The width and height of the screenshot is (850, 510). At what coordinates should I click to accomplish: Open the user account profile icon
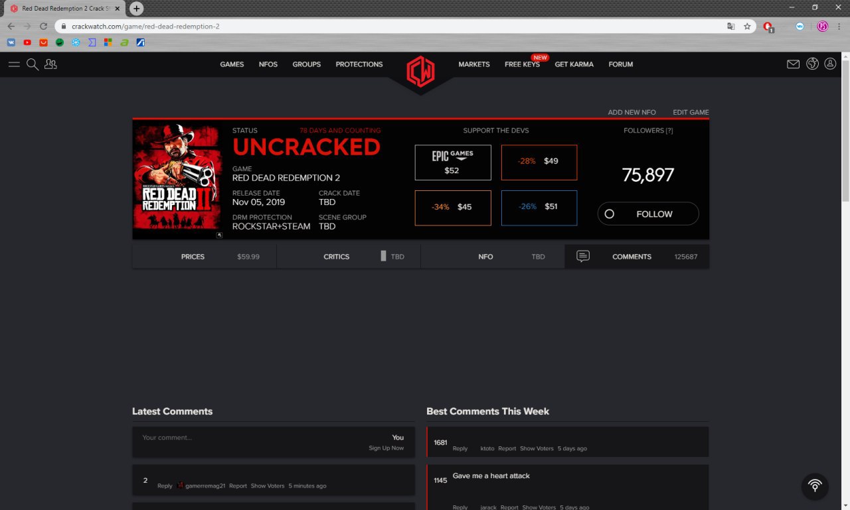830,64
